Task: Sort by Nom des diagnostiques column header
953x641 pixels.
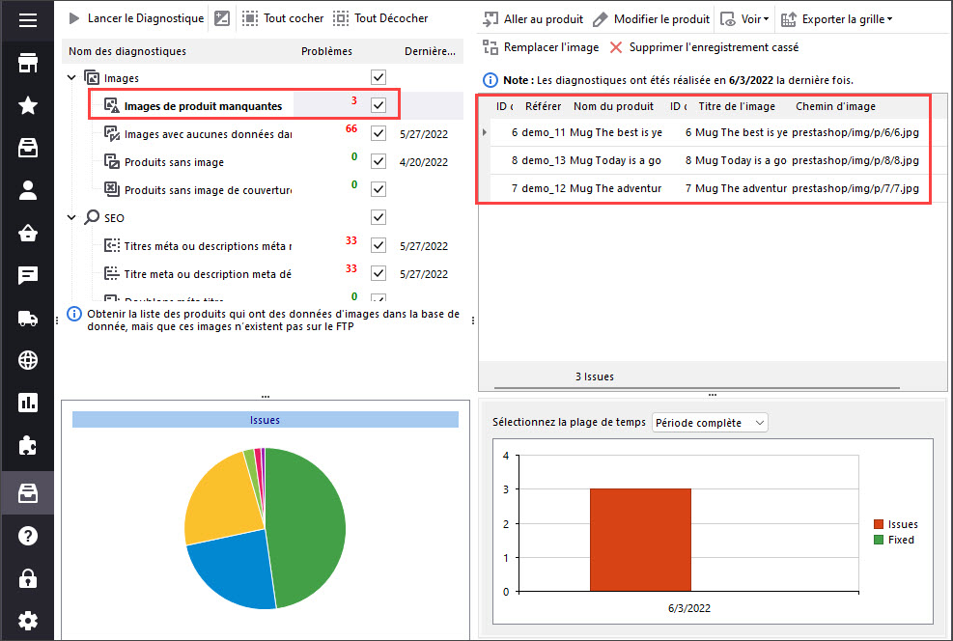Action: click(x=127, y=51)
